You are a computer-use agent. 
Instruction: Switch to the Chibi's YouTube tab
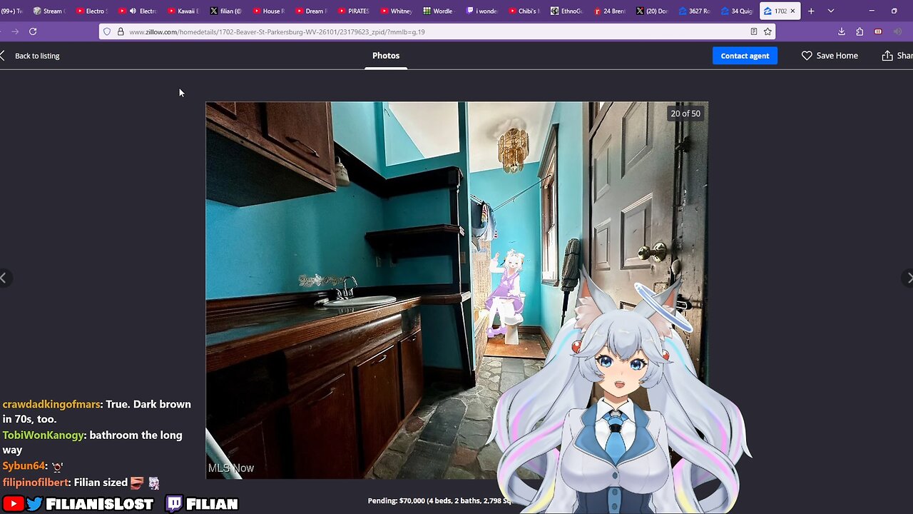pyautogui.click(x=524, y=11)
